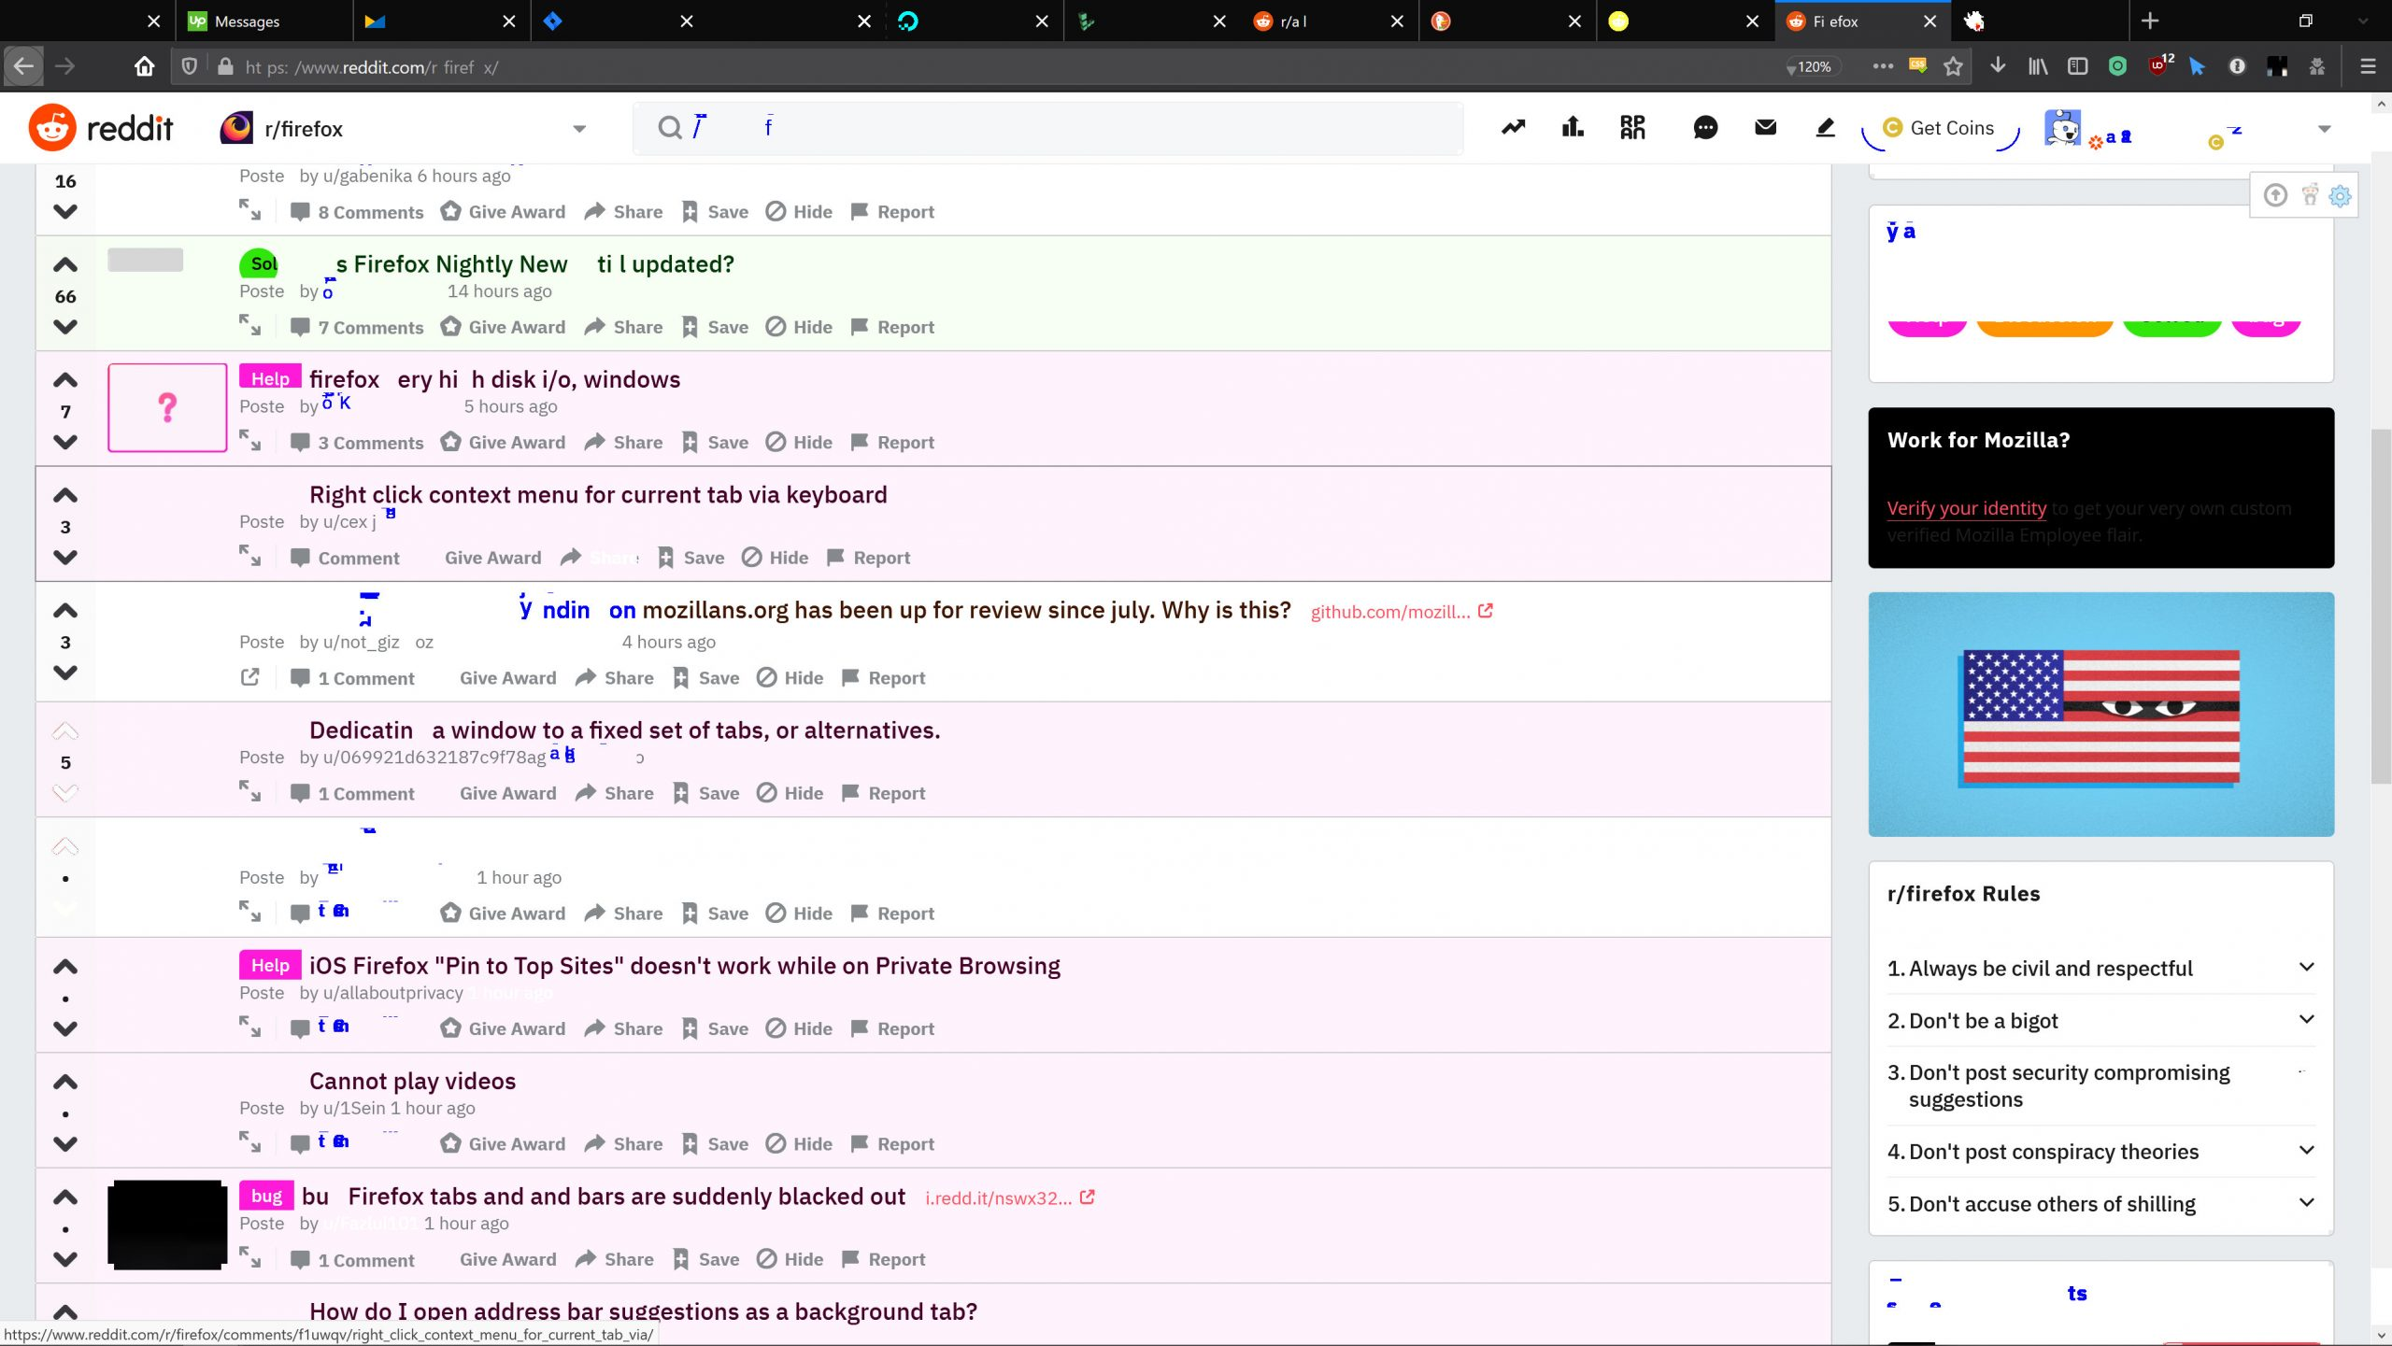
Task: Save the 'Dedicating a window' post
Action: 705,793
